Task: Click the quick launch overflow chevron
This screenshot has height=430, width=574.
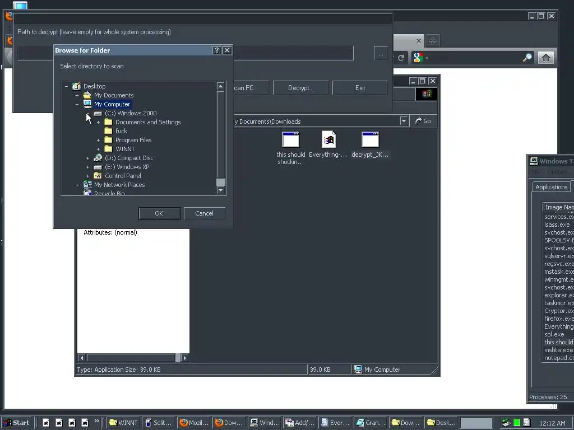Action: coord(96,421)
